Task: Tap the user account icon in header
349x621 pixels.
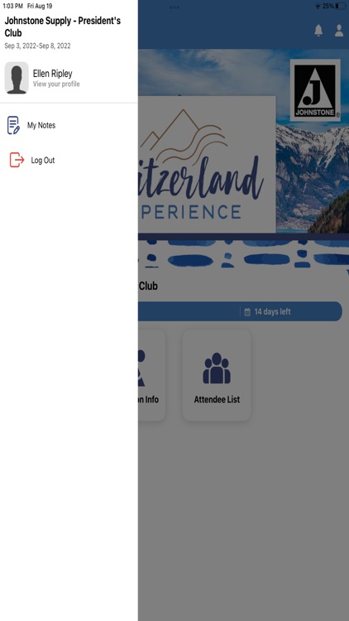Action: click(x=339, y=31)
